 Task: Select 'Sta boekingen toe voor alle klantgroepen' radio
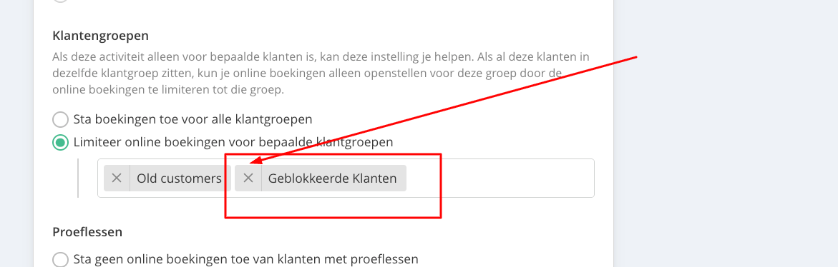pyautogui.click(x=61, y=119)
